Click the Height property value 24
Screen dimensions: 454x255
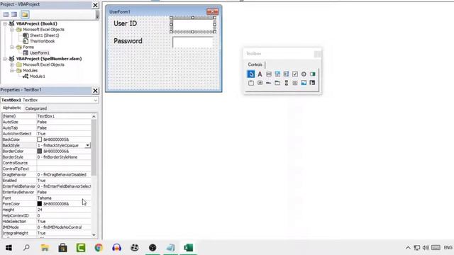pos(64,210)
